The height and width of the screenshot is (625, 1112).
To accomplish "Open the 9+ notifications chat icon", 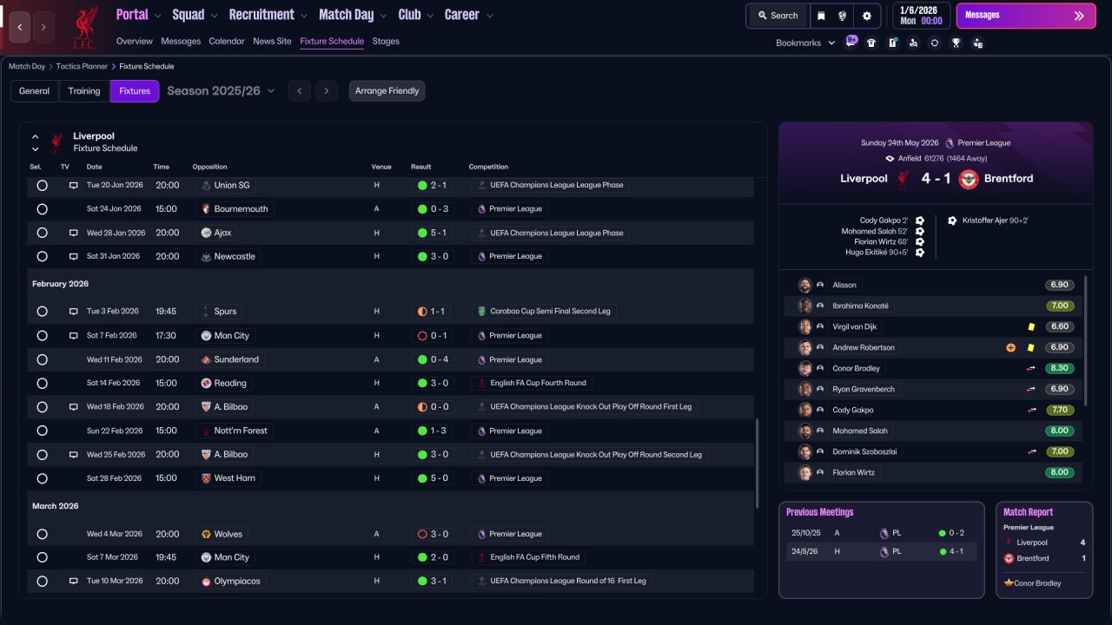I will [x=851, y=42].
